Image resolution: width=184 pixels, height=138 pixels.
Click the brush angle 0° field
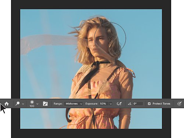138,104
